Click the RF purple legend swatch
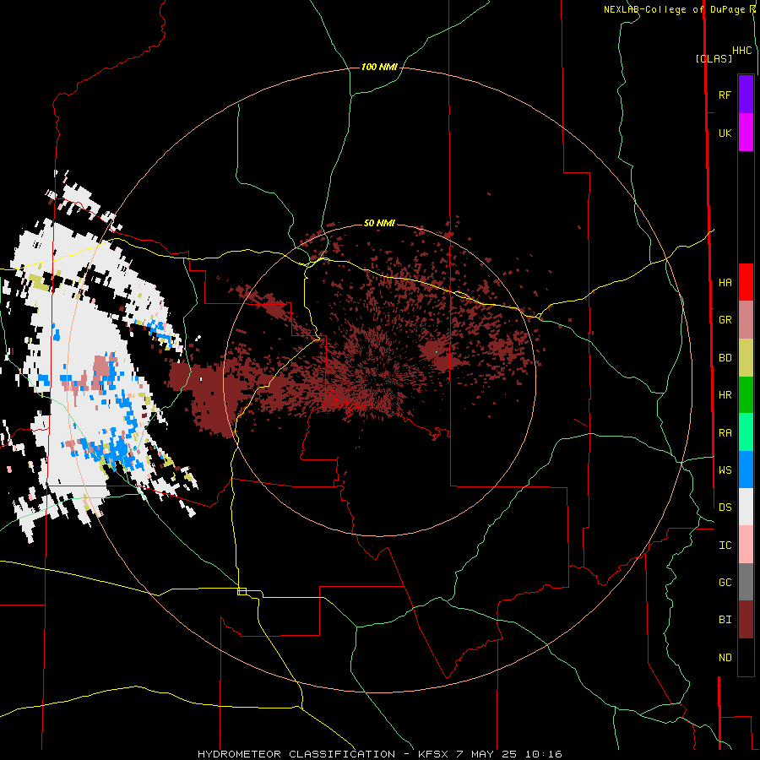The image size is (760, 760). coord(746,95)
